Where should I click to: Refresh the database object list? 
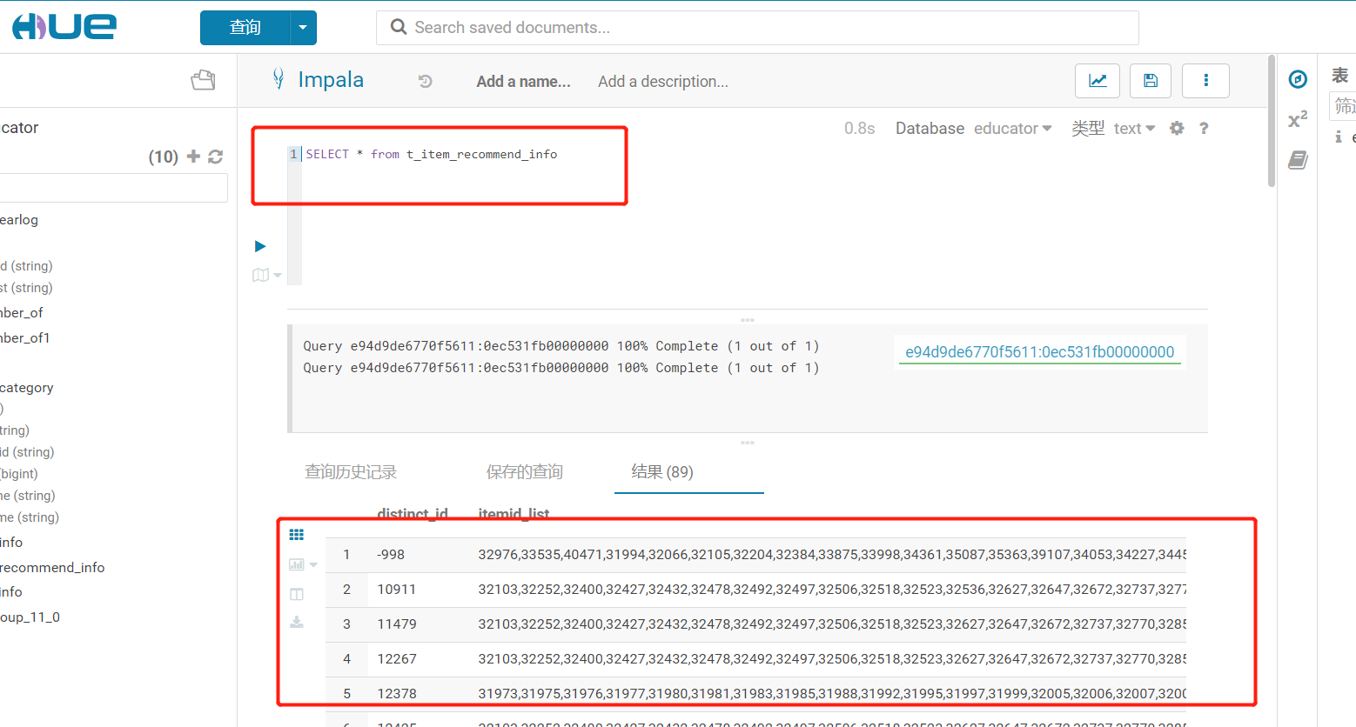[x=216, y=157]
